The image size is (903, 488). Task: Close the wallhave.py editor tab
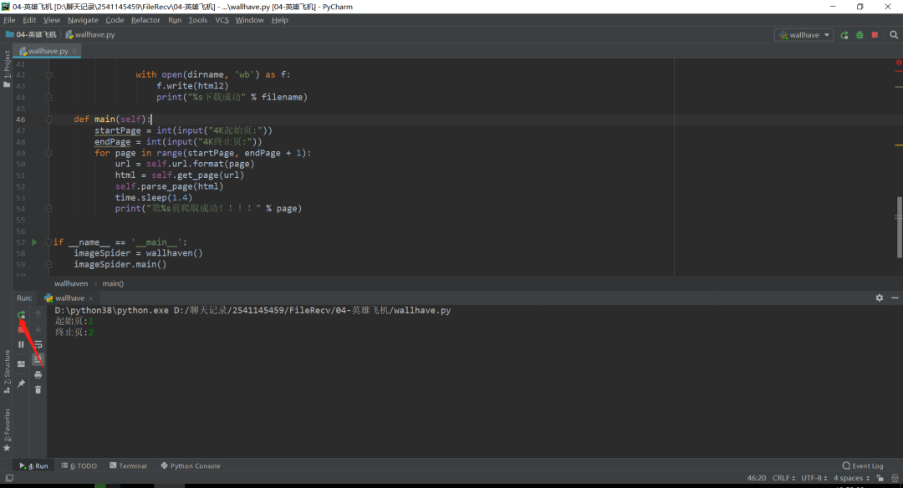(74, 51)
